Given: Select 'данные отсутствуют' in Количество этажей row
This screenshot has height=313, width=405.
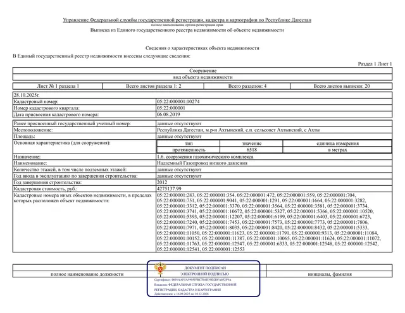Looking at the screenshot, I should pyautogui.click(x=179, y=170).
